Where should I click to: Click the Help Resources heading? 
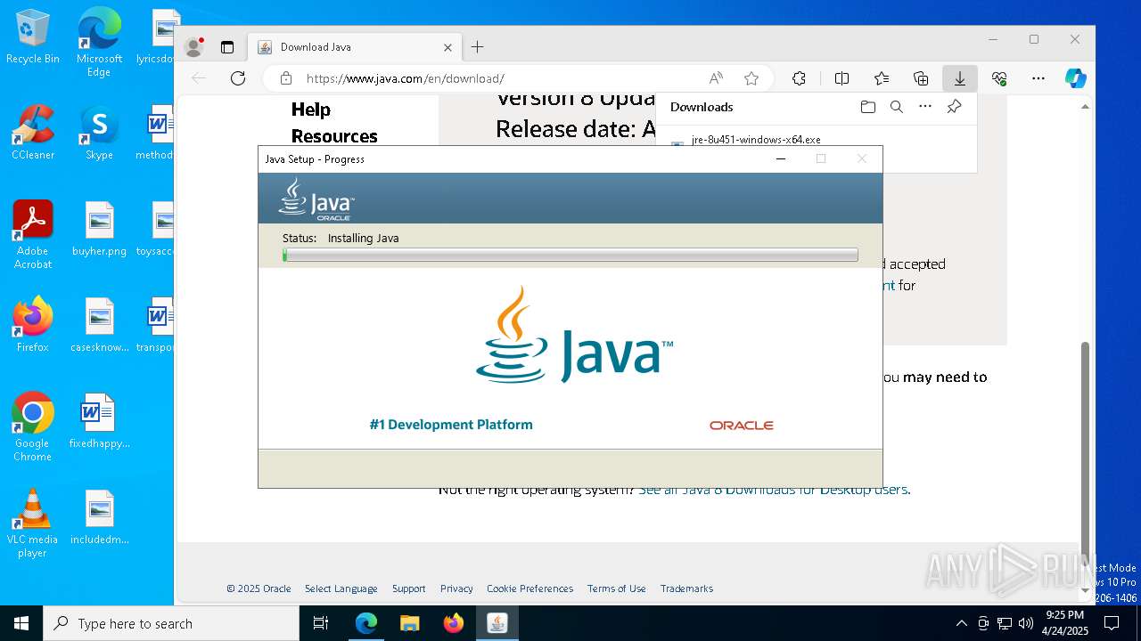(334, 123)
